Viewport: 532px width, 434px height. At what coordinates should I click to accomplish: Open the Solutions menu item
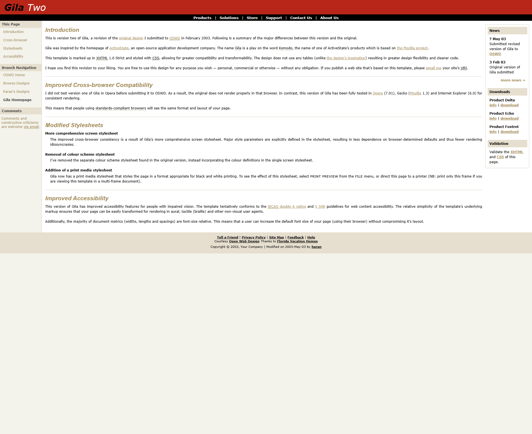(229, 18)
